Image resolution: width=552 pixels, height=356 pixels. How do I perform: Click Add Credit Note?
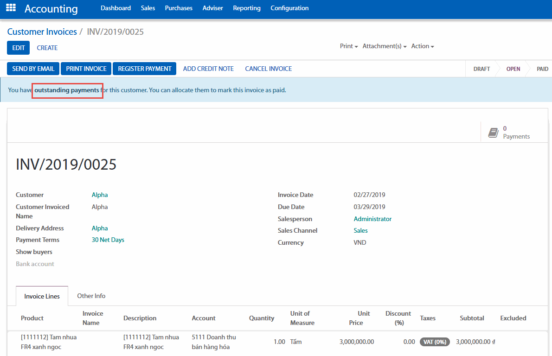208,69
